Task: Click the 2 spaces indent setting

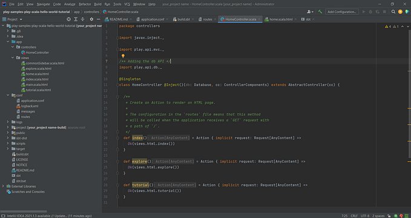Action: pyautogui.click(x=378, y=216)
